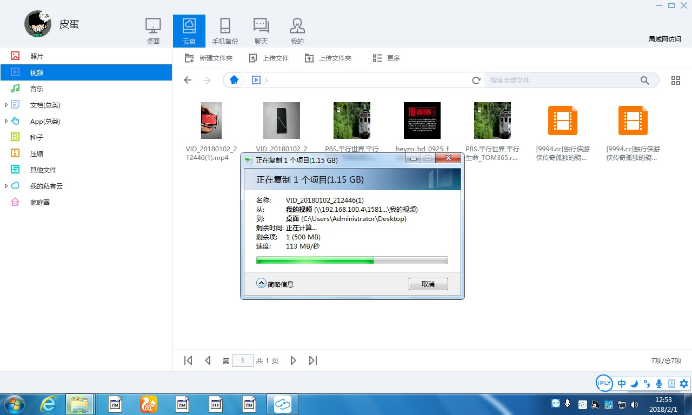
Task: Click 局域网访问 LAN access link
Action: (x=665, y=39)
